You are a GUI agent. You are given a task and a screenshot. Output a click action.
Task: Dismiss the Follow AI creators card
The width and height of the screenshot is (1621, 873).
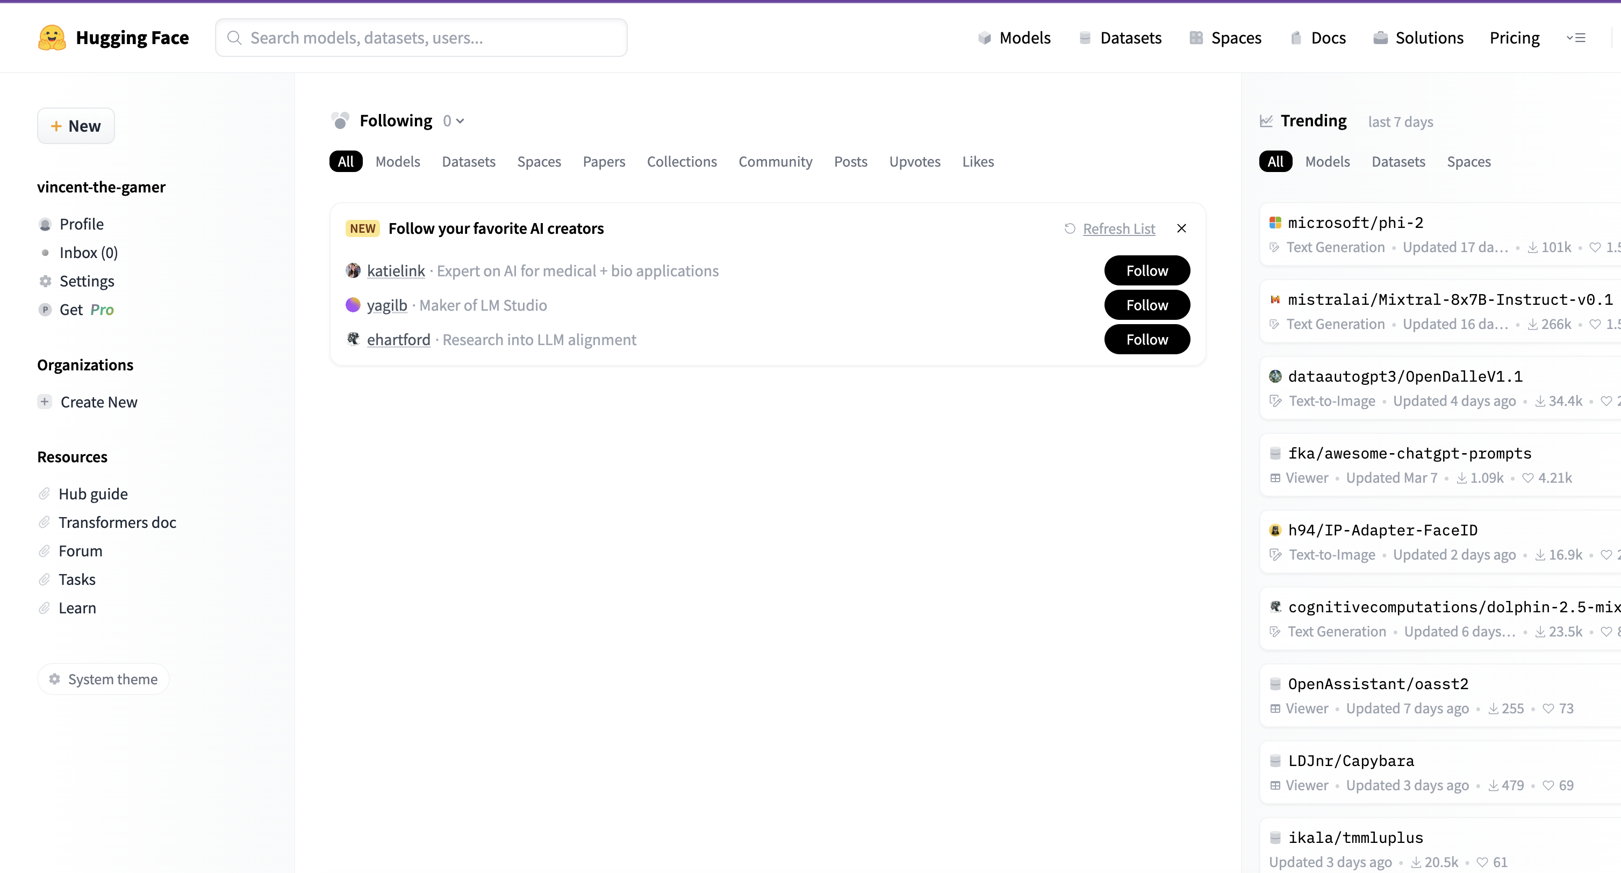tap(1182, 228)
